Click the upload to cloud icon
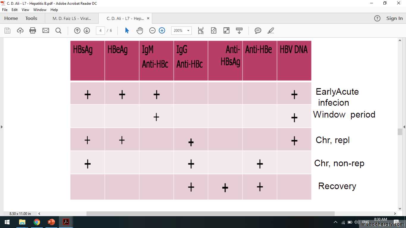Viewport: 406px width, 228px height. 20,31
